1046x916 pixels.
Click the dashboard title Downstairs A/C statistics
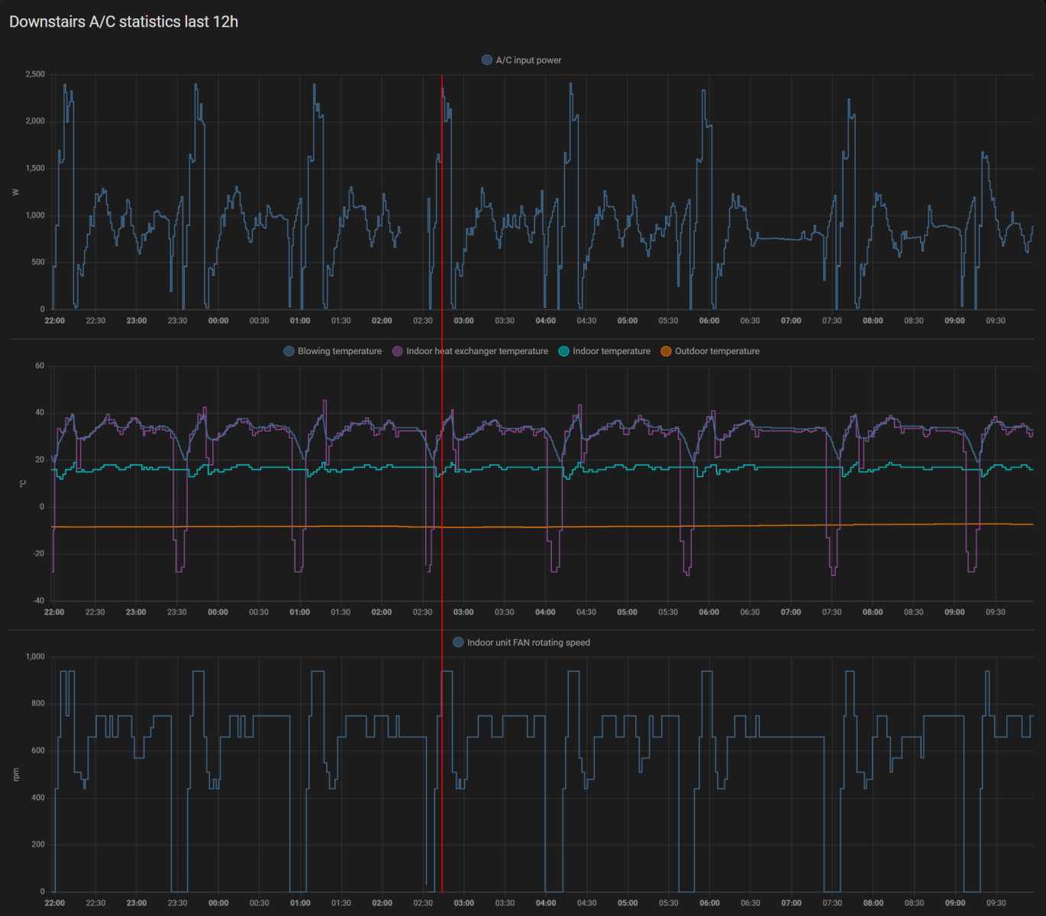point(124,22)
